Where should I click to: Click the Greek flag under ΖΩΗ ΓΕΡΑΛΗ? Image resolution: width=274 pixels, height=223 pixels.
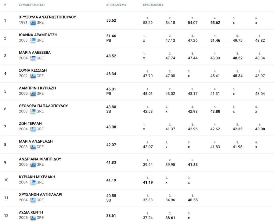pyautogui.click(x=33, y=129)
